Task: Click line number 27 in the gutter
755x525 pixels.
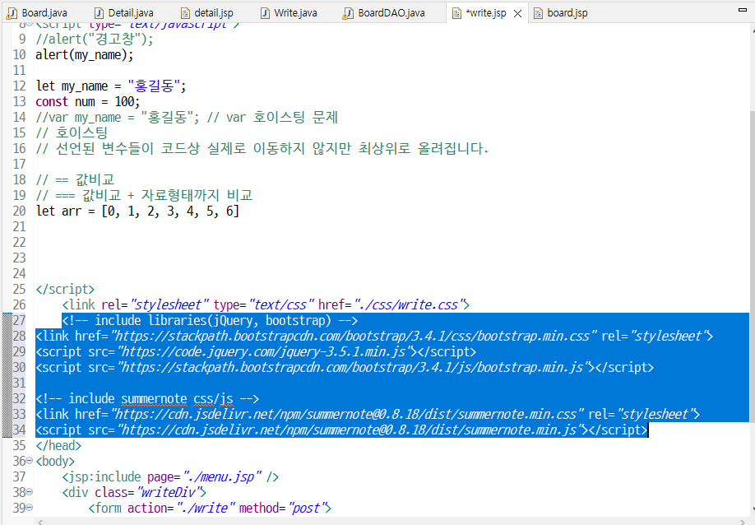Action: coord(19,320)
